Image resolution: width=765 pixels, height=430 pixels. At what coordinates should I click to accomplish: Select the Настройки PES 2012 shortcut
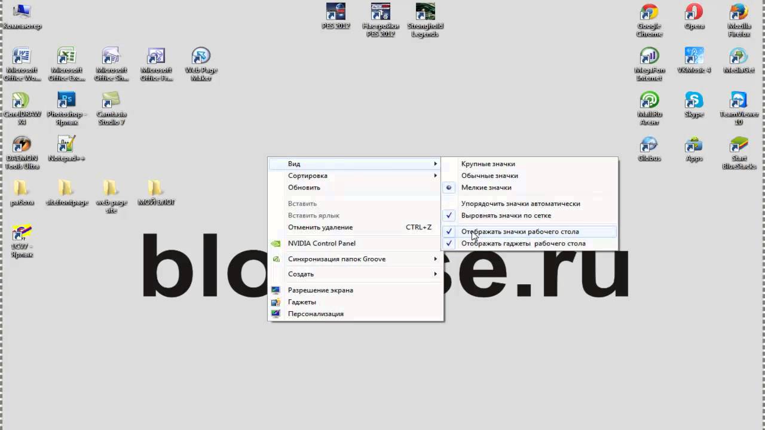point(381,20)
